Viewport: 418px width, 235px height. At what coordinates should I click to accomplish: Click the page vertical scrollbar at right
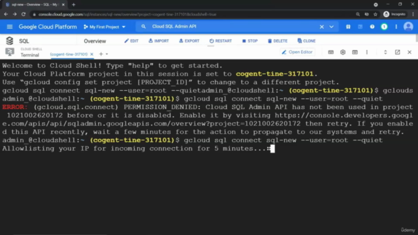click(417, 38)
